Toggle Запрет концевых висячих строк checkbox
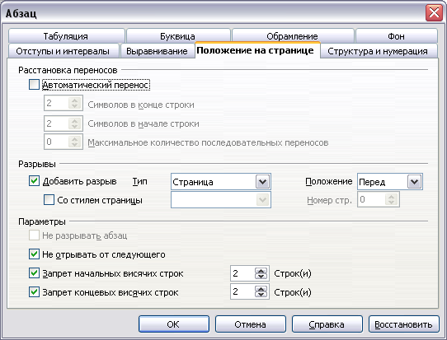The width and height of the screenshot is (447, 340). pos(34,292)
